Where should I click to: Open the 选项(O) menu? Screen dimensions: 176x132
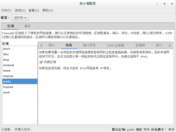coord(20,10)
